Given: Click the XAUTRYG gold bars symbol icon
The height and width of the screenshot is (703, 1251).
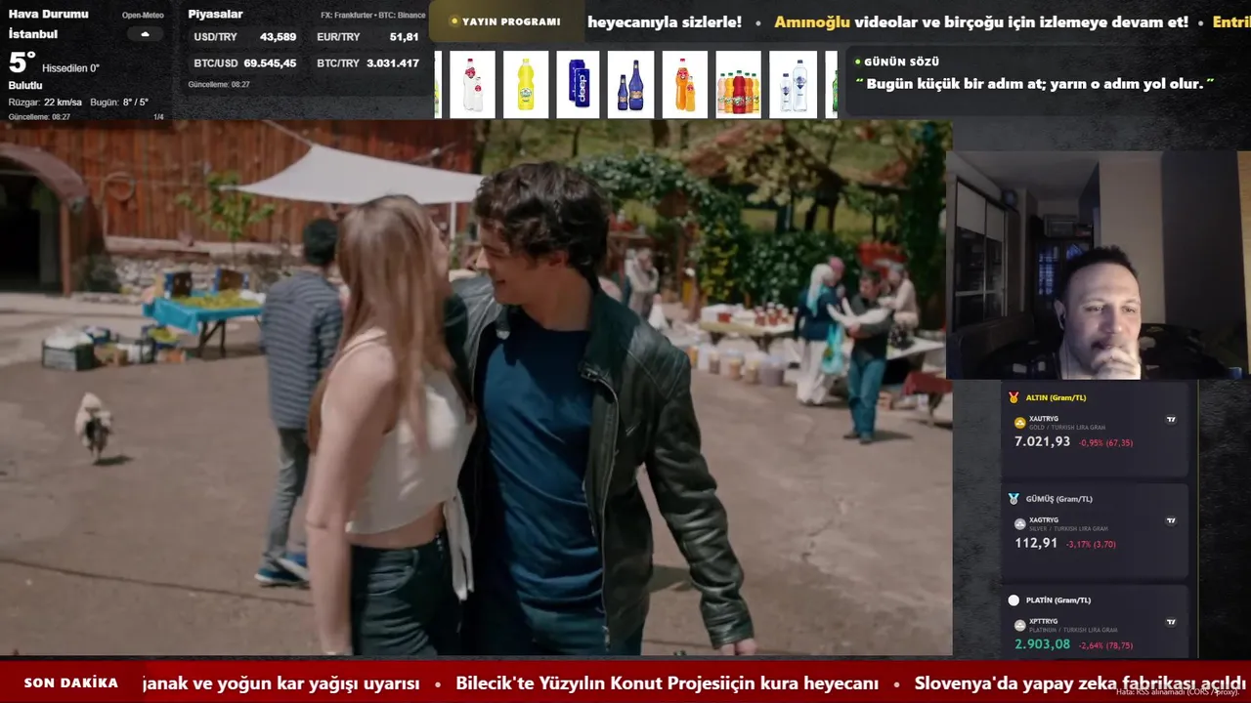Looking at the screenshot, I should (x=1020, y=423).
